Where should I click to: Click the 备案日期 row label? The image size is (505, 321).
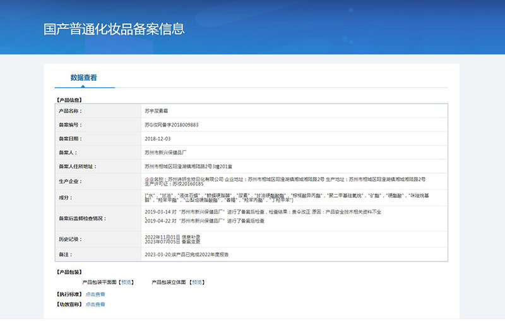pyautogui.click(x=70, y=138)
